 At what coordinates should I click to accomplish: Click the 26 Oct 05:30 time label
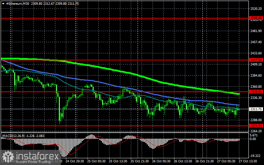[161, 161]
